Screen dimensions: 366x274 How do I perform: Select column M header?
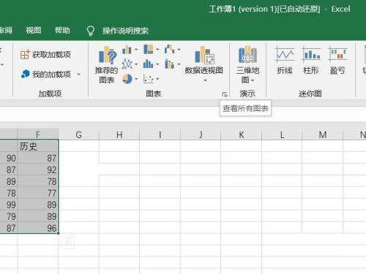[x=323, y=134]
